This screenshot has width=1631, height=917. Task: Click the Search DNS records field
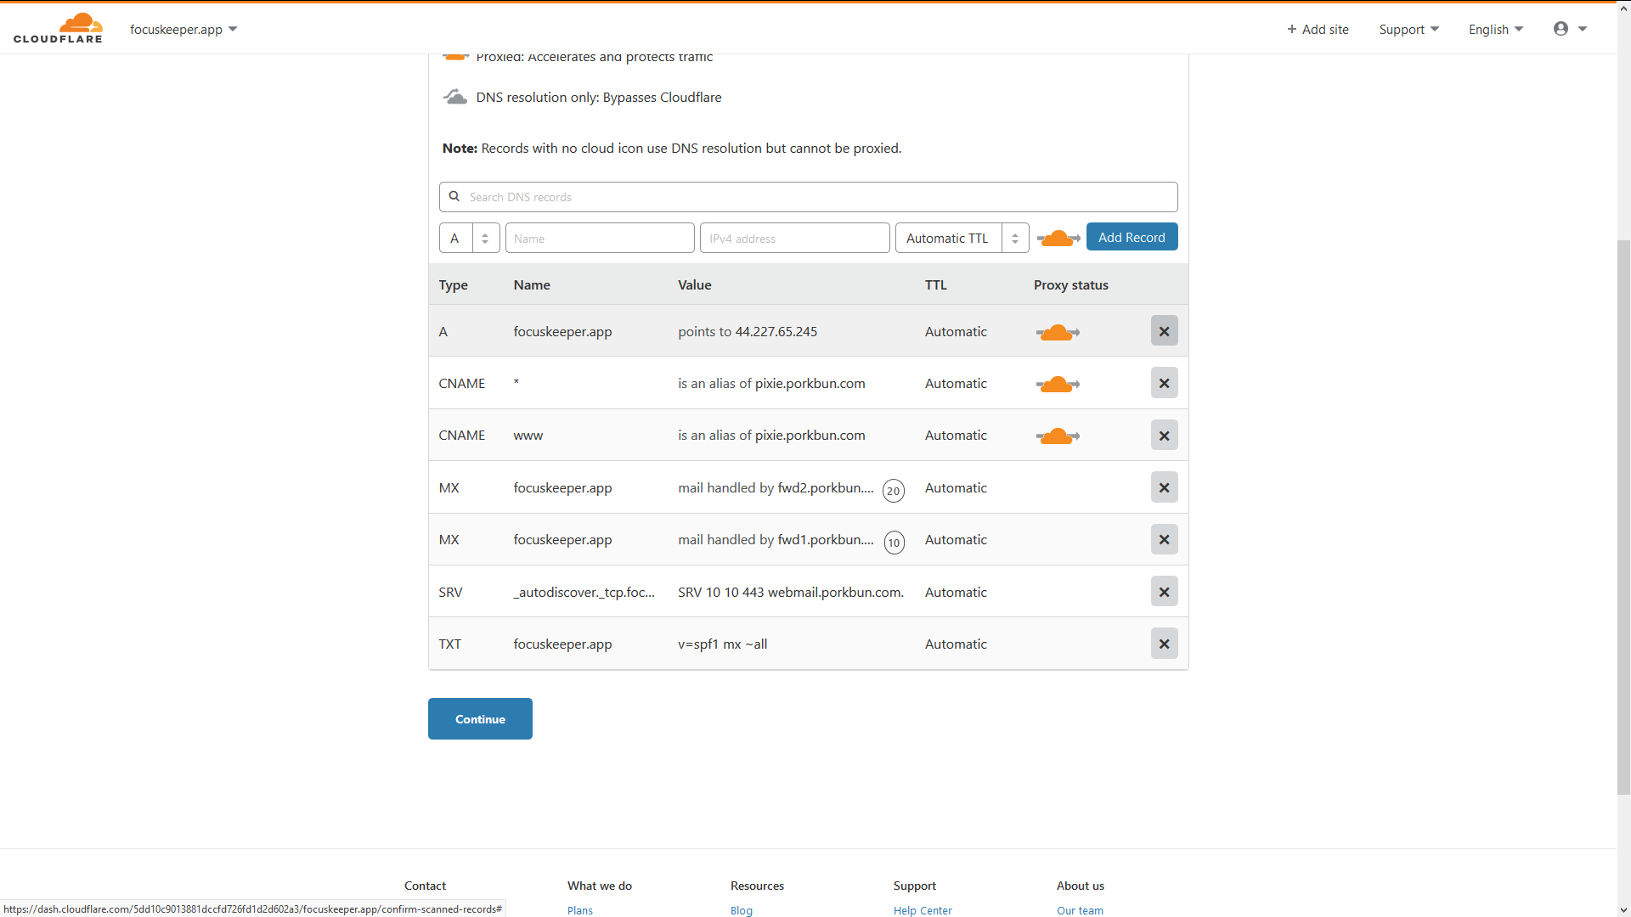808,197
